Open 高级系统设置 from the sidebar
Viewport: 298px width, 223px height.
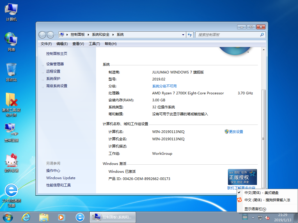(x=57, y=86)
